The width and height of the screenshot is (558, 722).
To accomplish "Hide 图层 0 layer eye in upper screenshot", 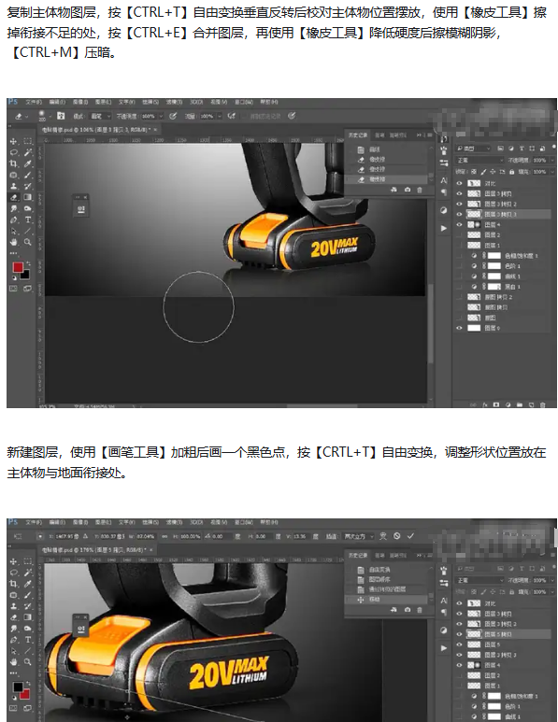I will point(459,328).
